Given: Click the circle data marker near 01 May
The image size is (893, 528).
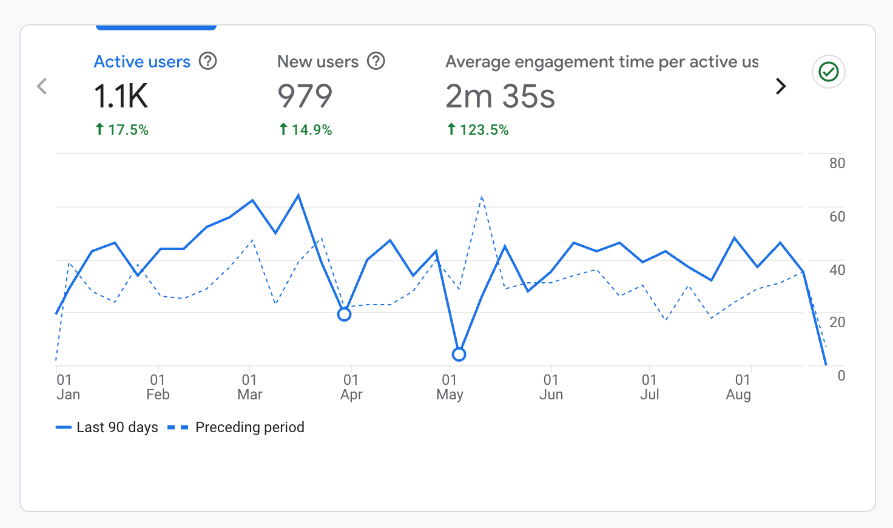Looking at the screenshot, I should pyautogui.click(x=459, y=354).
